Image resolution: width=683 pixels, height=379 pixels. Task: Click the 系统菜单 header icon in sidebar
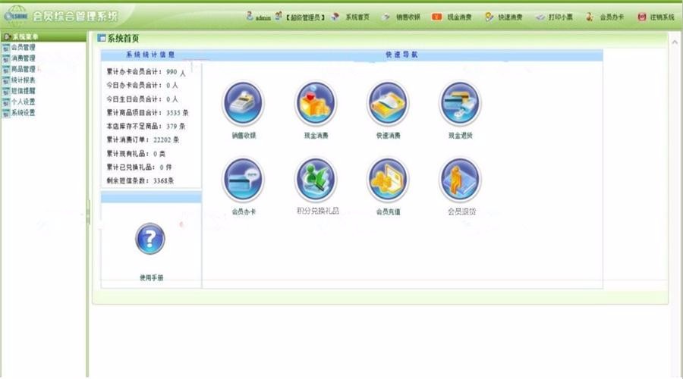(x=7, y=37)
